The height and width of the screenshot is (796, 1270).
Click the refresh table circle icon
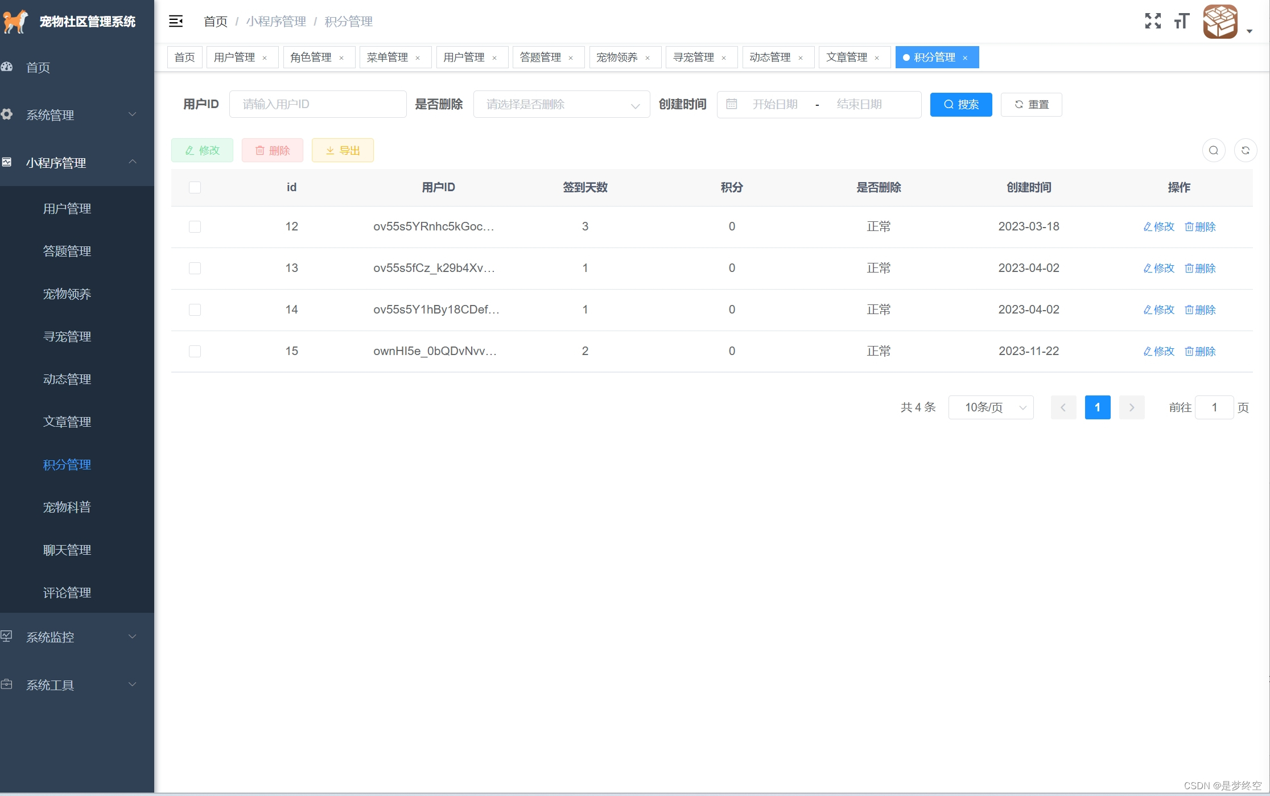pos(1246,150)
